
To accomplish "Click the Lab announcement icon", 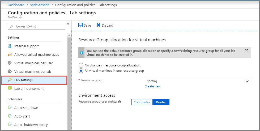I will [10, 88].
